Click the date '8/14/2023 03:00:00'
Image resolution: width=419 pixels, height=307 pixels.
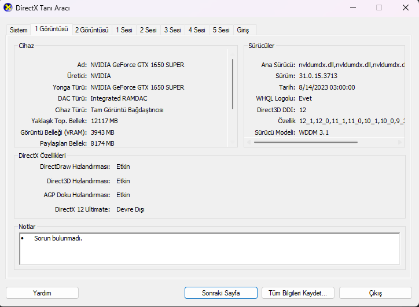click(327, 87)
